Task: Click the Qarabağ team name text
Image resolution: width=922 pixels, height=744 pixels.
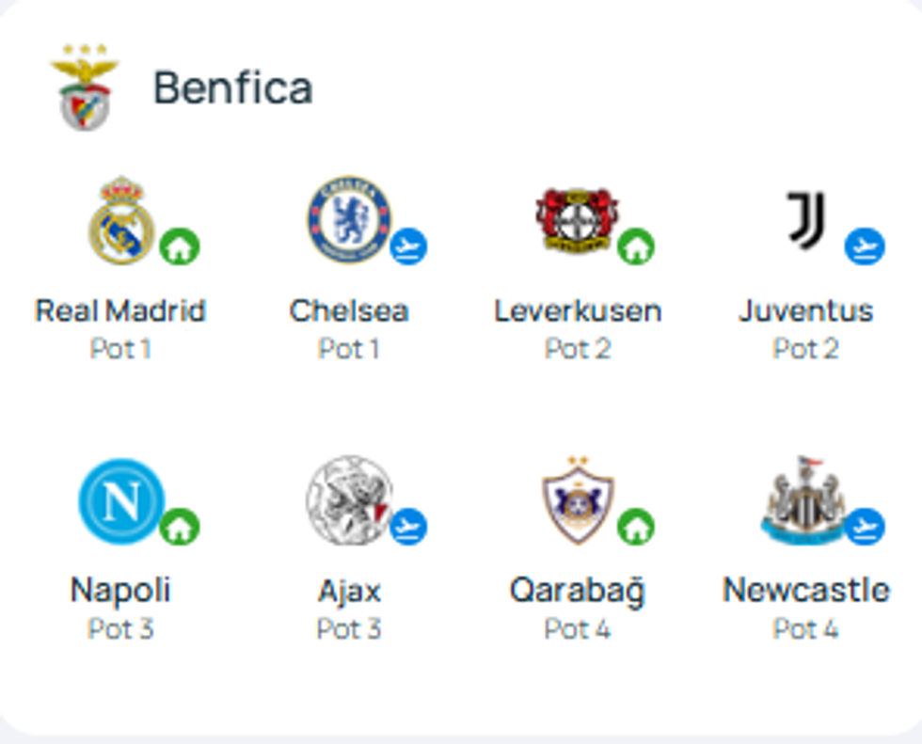Action: (x=577, y=591)
